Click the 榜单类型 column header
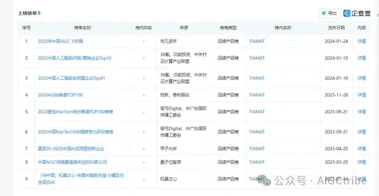The width and height of the screenshot is (379, 196). coord(228,28)
